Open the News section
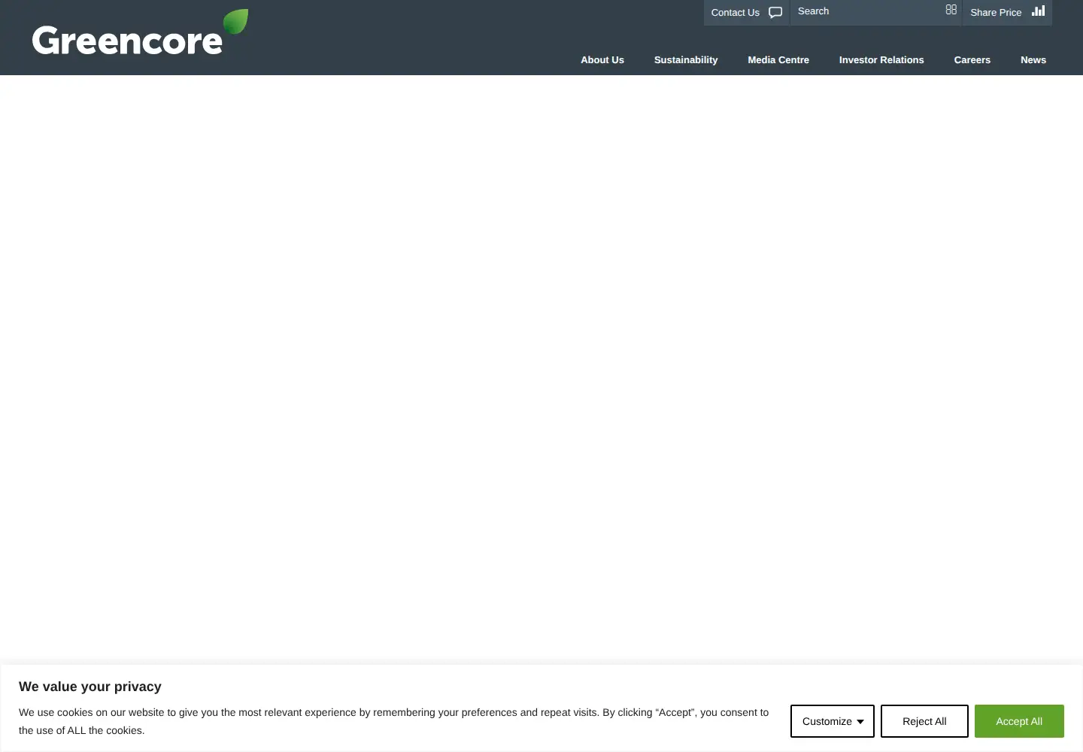This screenshot has height=752, width=1083. point(1033,60)
